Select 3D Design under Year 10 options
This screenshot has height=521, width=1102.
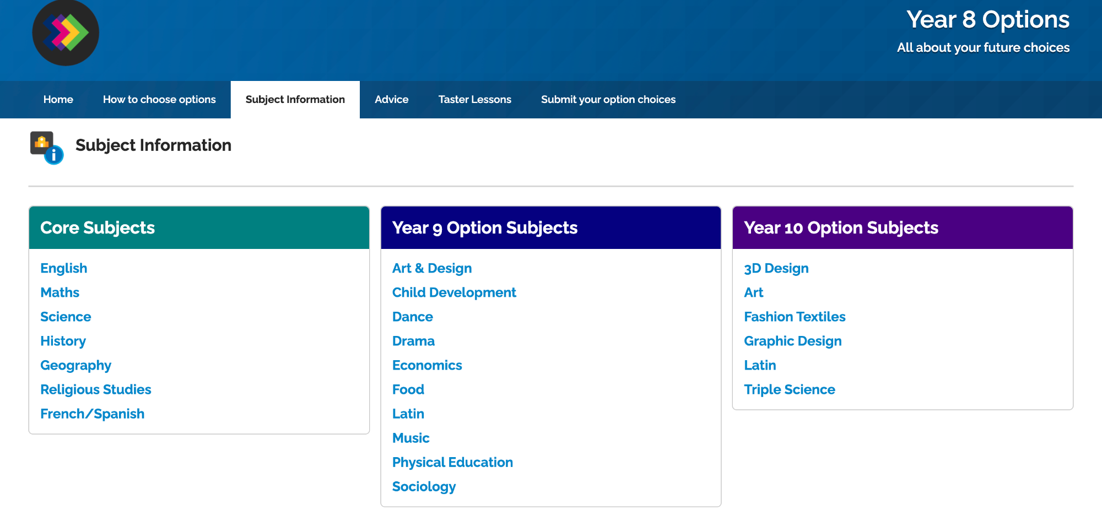[776, 268]
